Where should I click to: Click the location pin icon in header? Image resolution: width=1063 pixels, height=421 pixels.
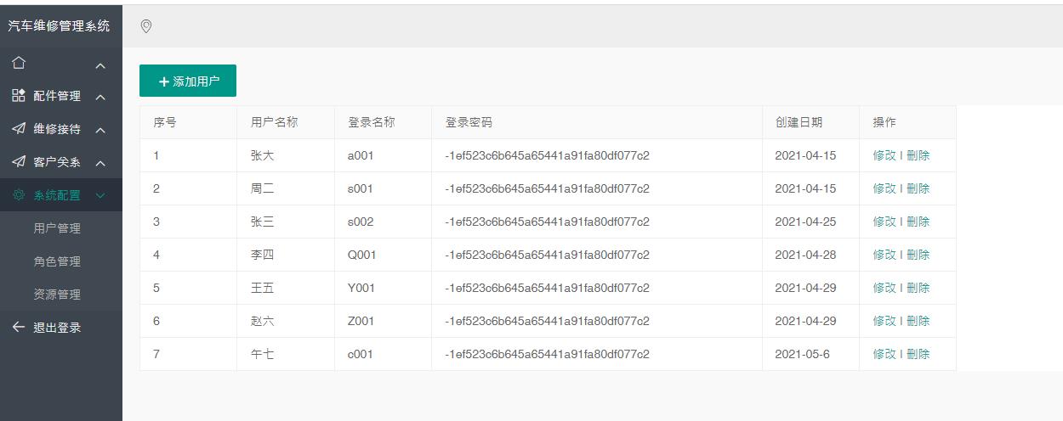[146, 26]
